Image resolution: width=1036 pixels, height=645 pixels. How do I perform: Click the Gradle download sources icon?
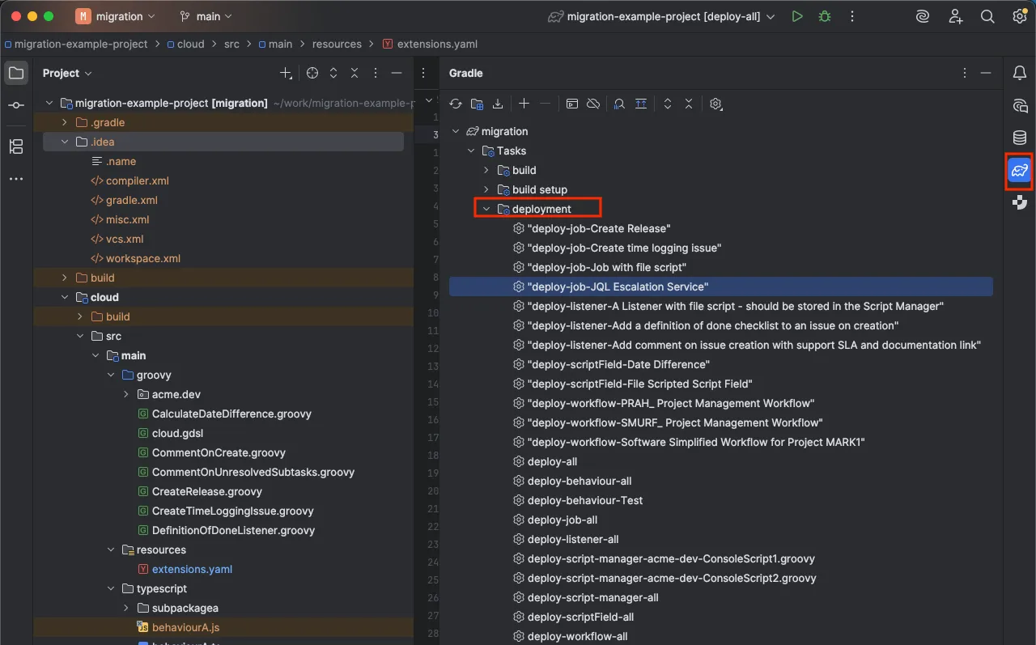tap(498, 104)
